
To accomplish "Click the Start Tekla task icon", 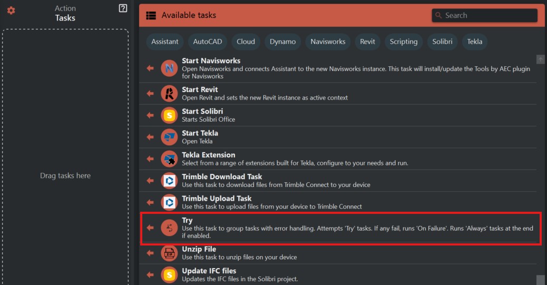I will (169, 137).
